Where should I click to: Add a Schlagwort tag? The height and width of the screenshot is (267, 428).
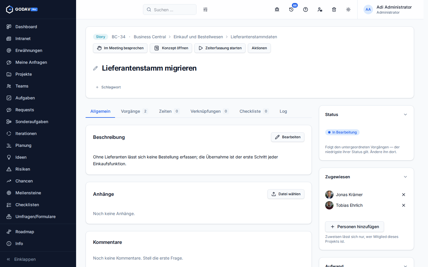tap(108, 87)
